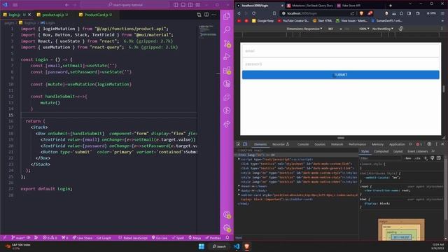Open the Start HTML bookmark

pos(322,21)
